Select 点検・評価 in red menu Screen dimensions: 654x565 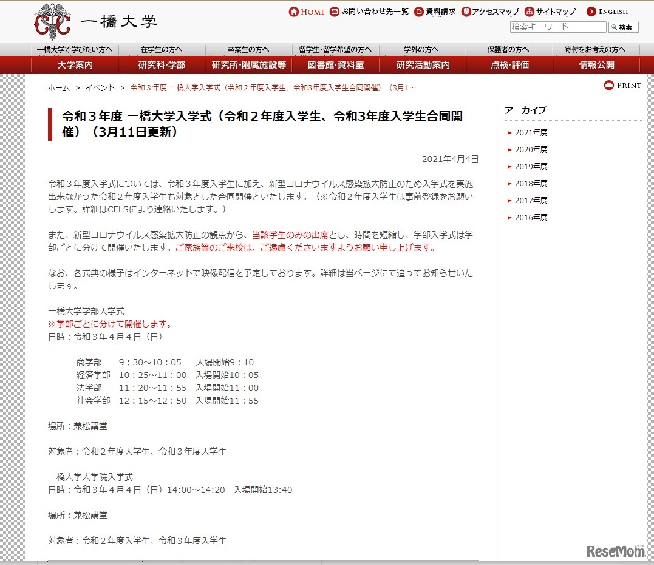(509, 65)
